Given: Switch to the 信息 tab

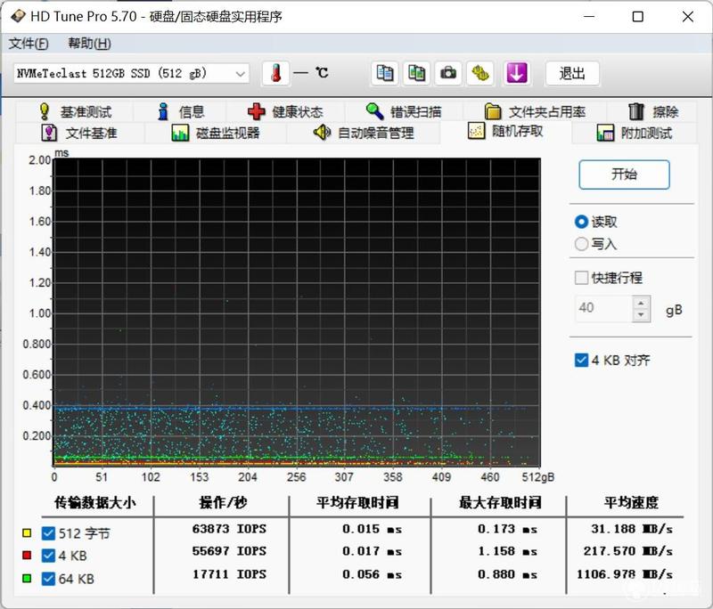Looking at the screenshot, I should [181, 111].
